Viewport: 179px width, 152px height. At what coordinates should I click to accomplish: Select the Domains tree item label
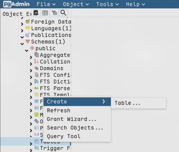52,68
